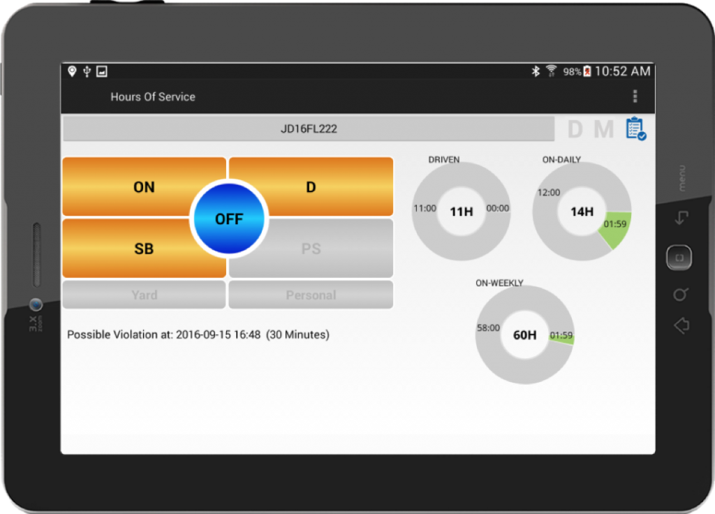Tap the Wi-Fi status icon

[552, 71]
